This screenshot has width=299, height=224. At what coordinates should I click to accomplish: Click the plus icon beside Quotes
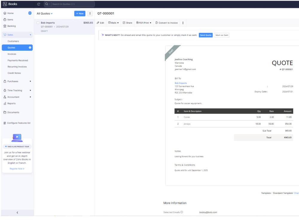pyautogui.click(x=30, y=47)
